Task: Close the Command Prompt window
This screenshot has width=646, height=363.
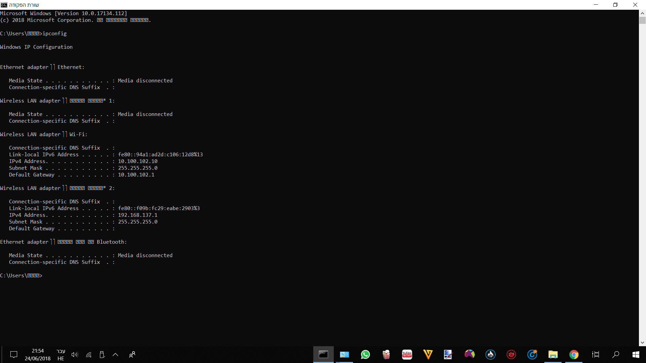Action: point(635,5)
